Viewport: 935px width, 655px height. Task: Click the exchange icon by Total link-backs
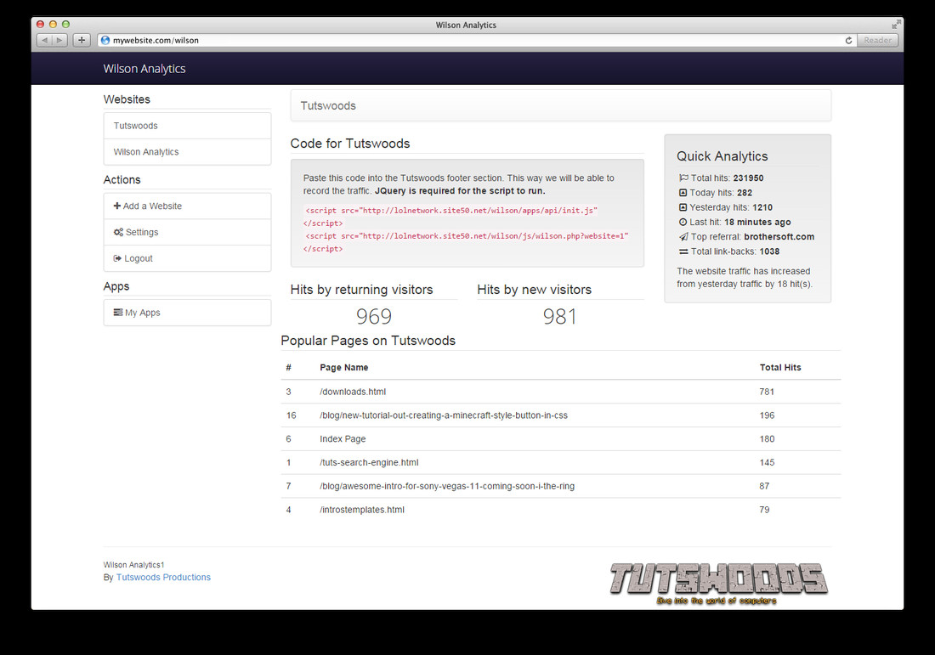683,251
